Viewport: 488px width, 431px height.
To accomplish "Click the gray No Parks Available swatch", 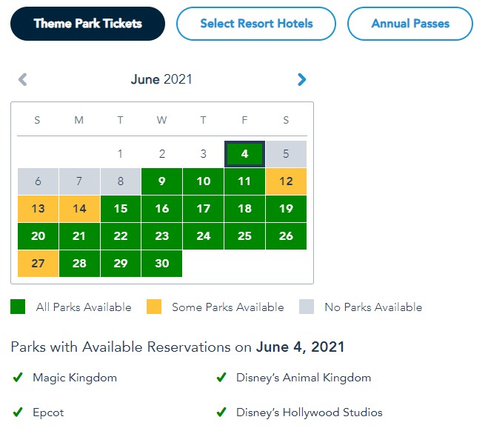I will click(307, 307).
